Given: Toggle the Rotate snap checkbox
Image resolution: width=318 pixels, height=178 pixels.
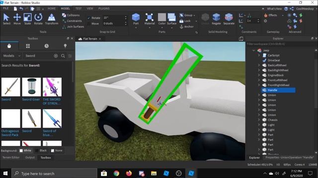Looking at the screenshot, I should tap(88, 18).
